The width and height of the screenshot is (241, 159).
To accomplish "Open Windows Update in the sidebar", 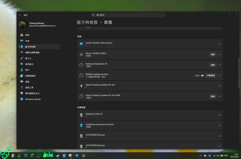I will coord(39,99).
